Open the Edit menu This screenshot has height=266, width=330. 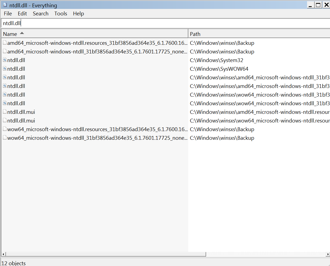tap(22, 13)
